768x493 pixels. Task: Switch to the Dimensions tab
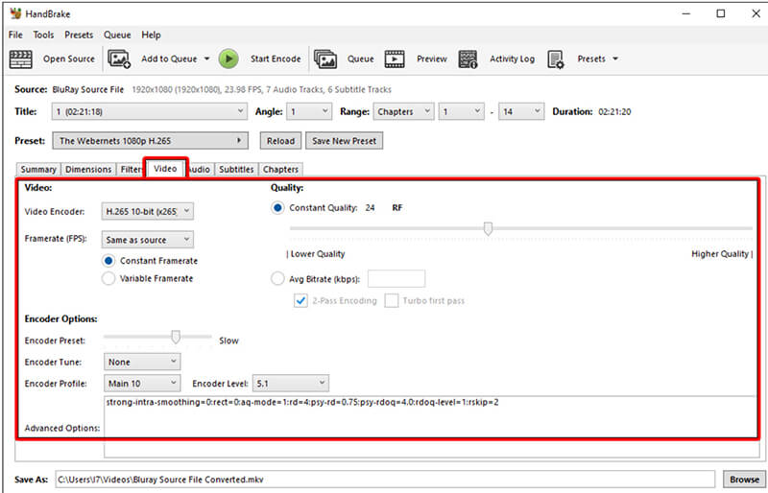88,170
